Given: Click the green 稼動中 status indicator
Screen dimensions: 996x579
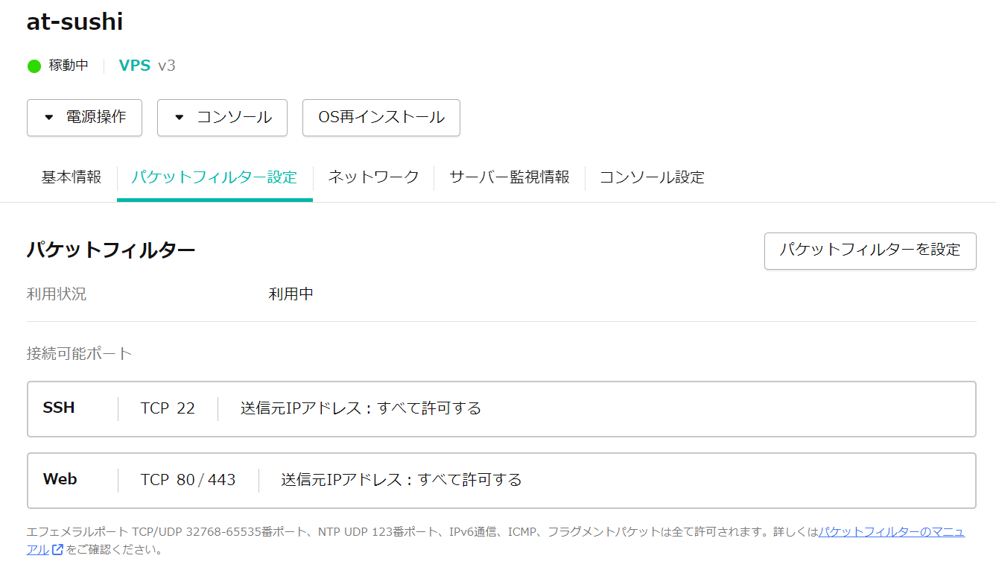Looking at the screenshot, I should (34, 66).
